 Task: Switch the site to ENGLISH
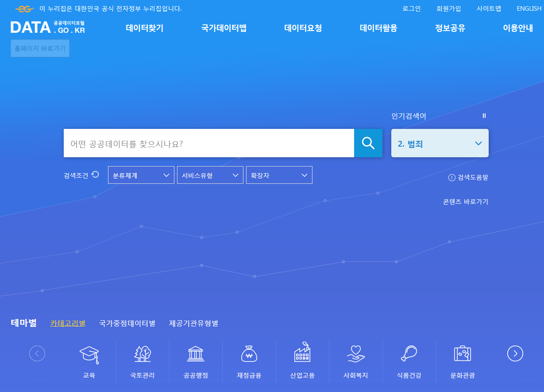pyautogui.click(x=529, y=8)
